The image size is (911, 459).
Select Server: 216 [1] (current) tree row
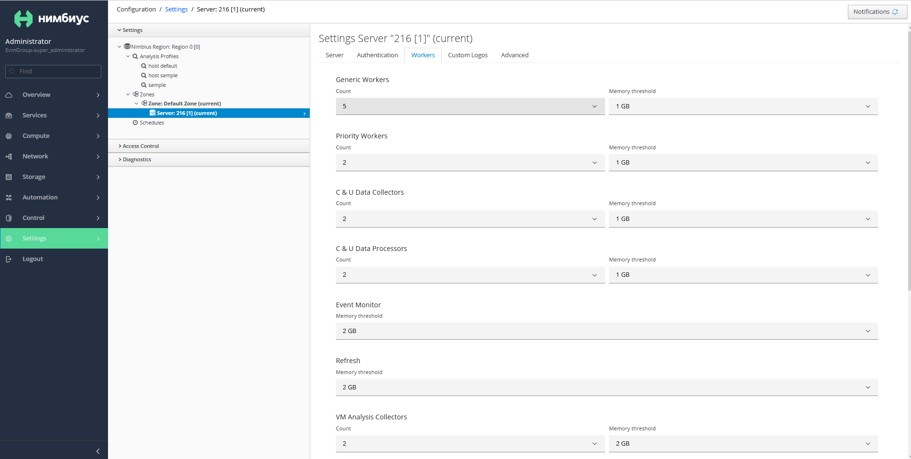pyautogui.click(x=209, y=113)
